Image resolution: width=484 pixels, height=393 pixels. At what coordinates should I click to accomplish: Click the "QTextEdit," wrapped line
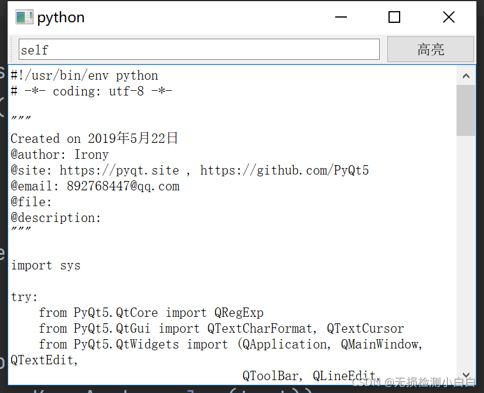(44, 360)
